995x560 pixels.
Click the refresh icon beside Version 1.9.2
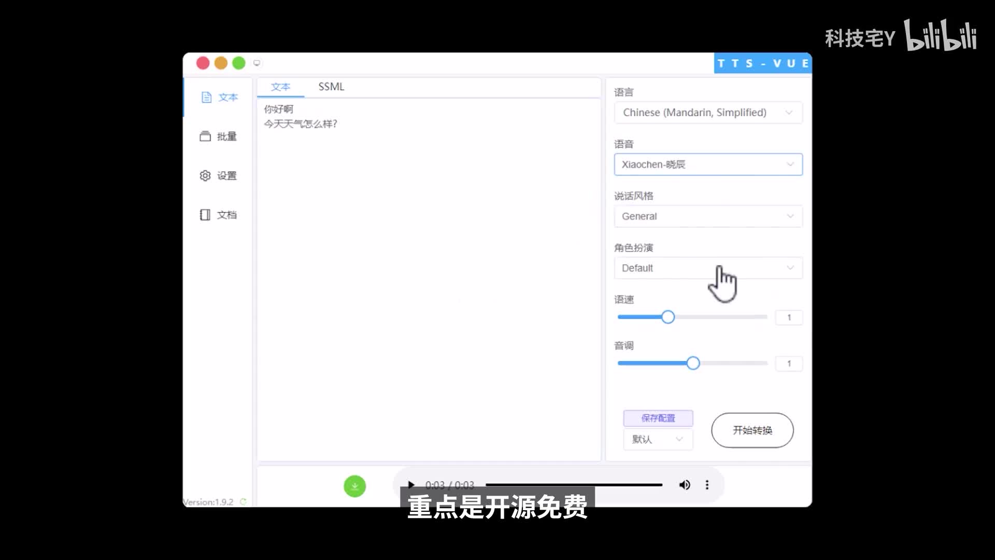click(x=243, y=501)
